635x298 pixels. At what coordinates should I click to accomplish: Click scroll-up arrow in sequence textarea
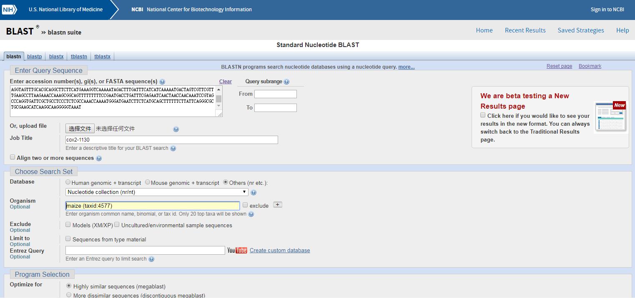point(219,89)
